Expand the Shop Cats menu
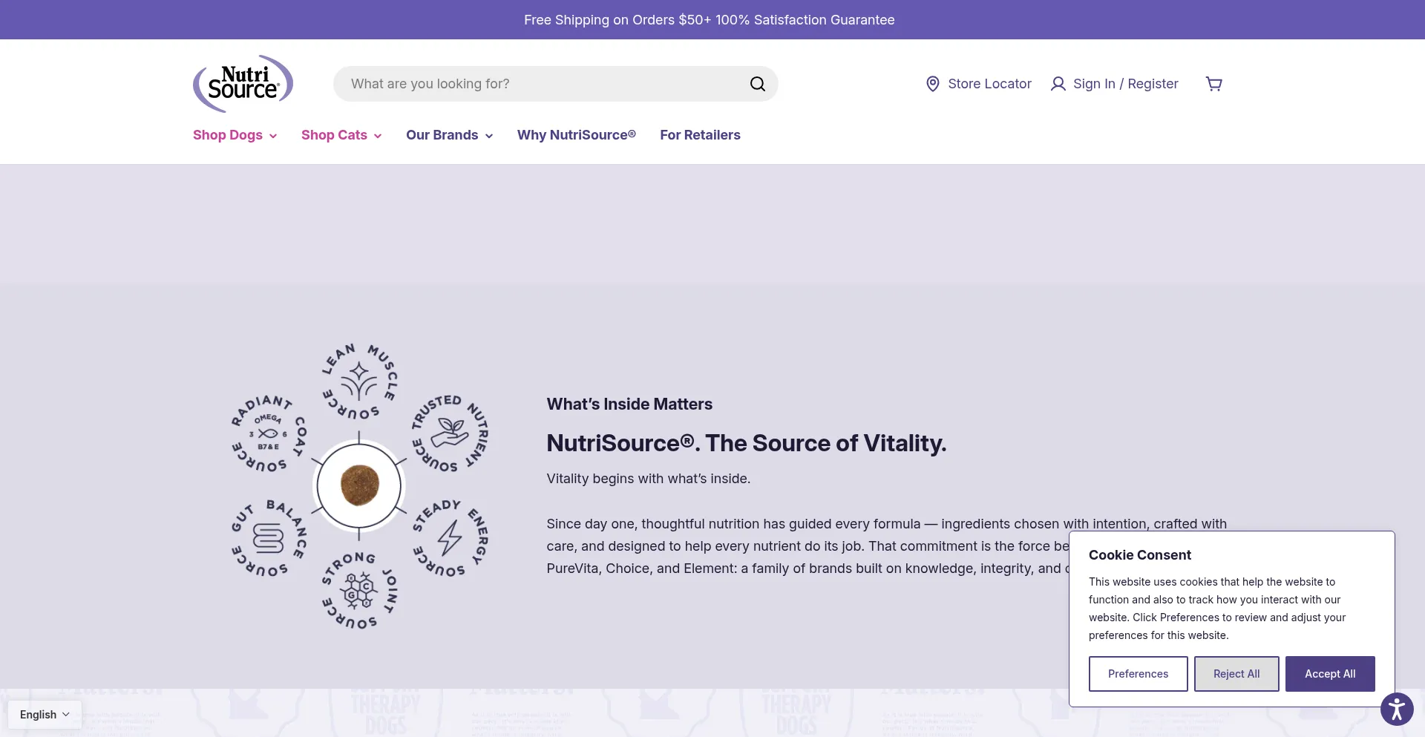 pos(341,135)
